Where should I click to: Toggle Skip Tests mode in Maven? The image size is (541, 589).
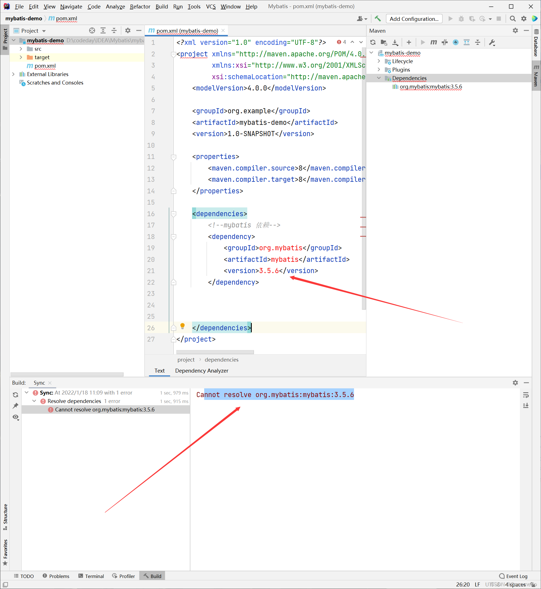click(455, 43)
